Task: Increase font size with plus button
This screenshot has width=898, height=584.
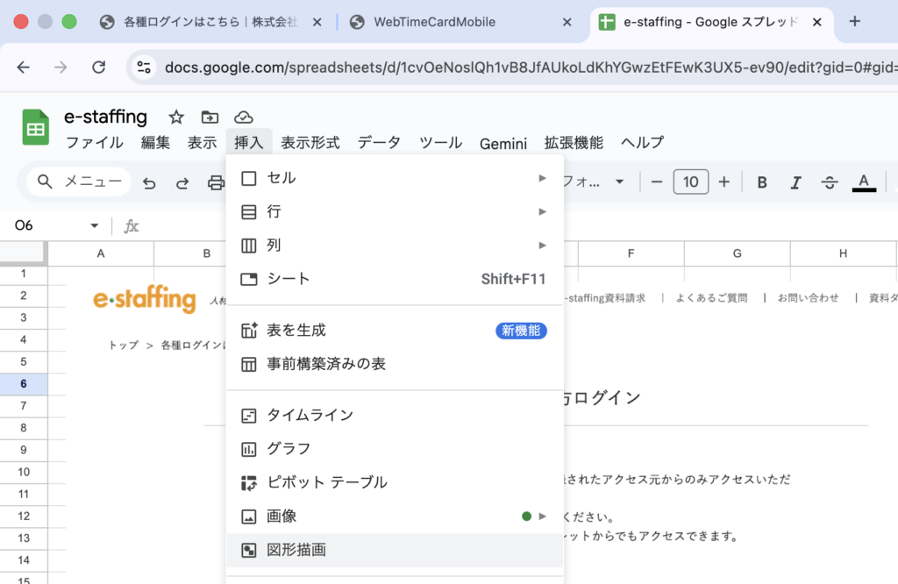Action: point(723,182)
